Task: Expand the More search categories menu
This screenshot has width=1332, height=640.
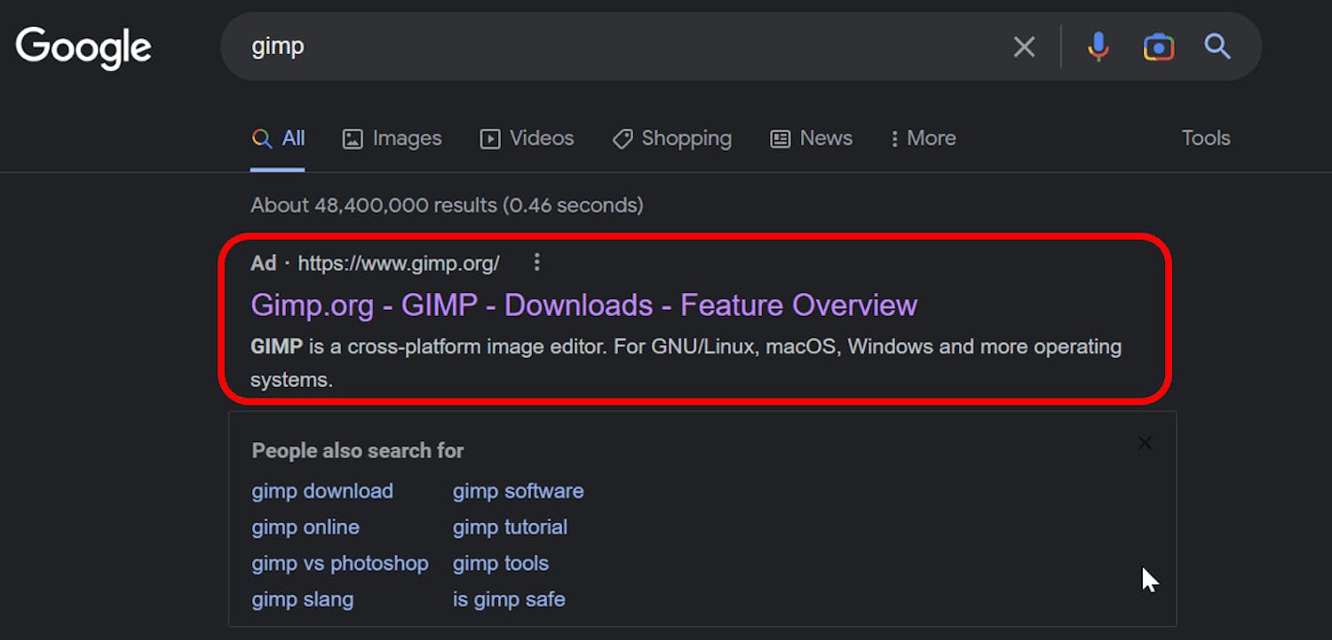Action: point(923,138)
